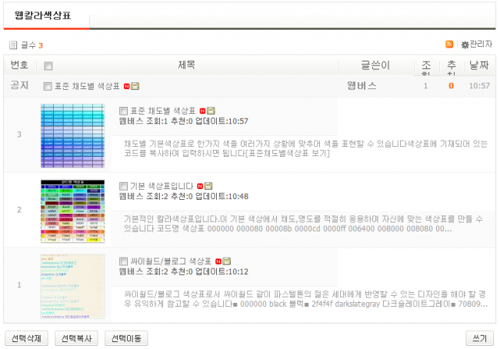Check the box for 싸이월드/블로그 색상표
This screenshot has width=500, height=349.
point(123,261)
